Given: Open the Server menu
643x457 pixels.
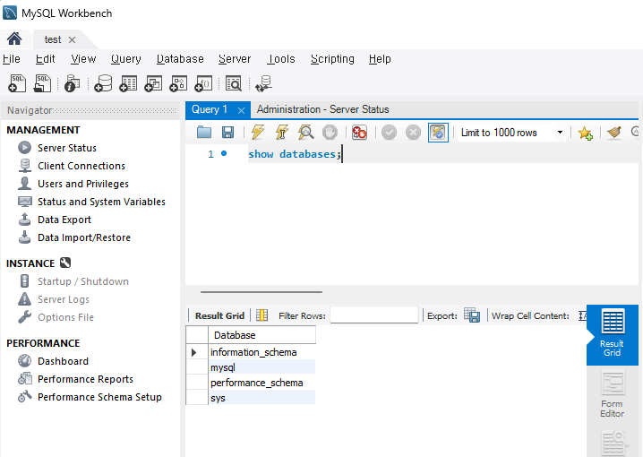Looking at the screenshot, I should tap(235, 59).
